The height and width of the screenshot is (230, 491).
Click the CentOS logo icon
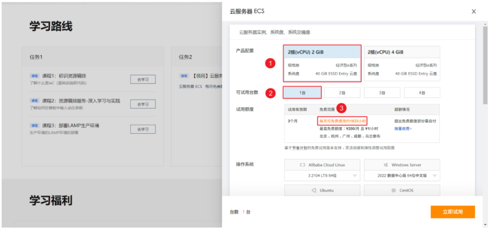pyautogui.click(x=393, y=190)
